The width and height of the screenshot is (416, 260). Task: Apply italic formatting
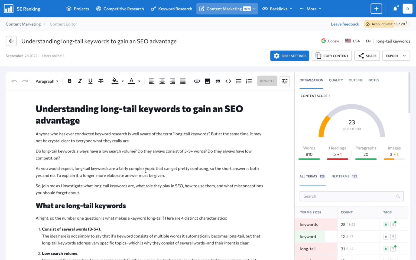80,81
